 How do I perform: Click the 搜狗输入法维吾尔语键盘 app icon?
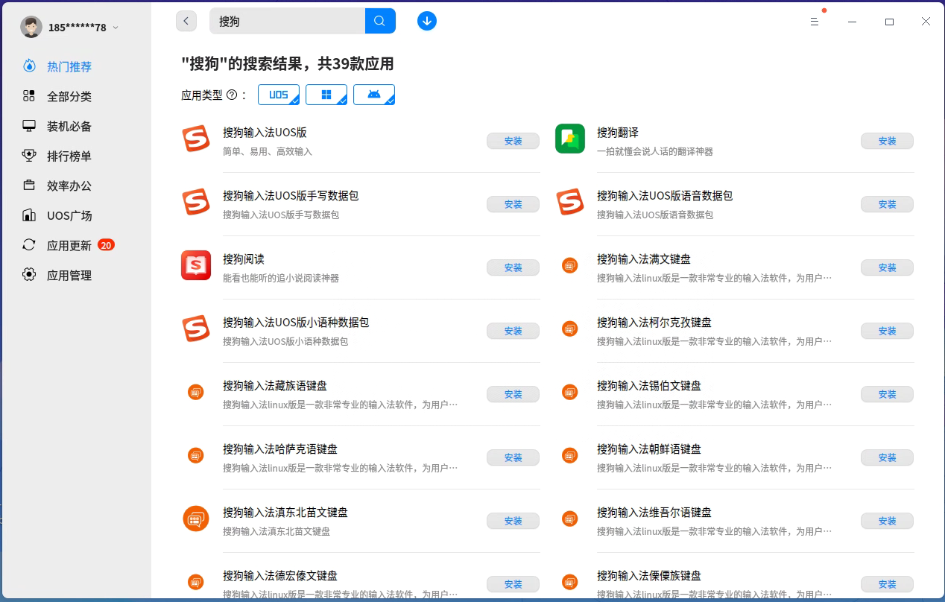tap(570, 519)
